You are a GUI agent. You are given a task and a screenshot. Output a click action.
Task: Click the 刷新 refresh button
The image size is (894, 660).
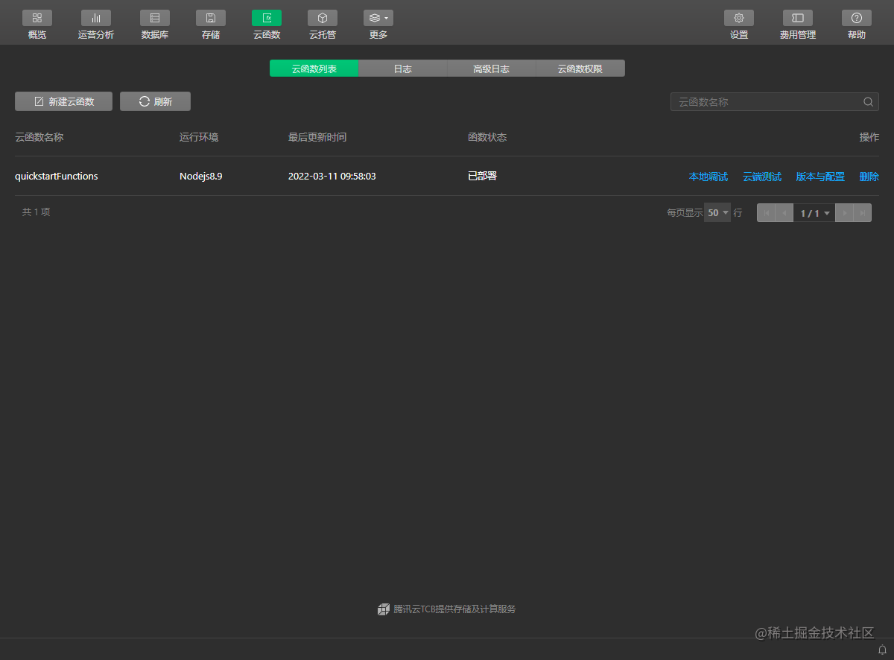(155, 101)
